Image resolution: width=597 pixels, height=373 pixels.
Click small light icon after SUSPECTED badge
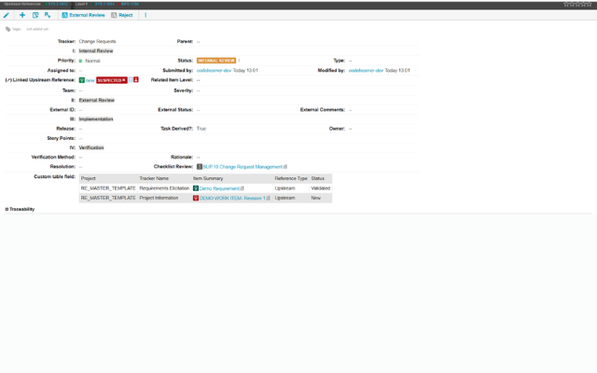click(131, 80)
